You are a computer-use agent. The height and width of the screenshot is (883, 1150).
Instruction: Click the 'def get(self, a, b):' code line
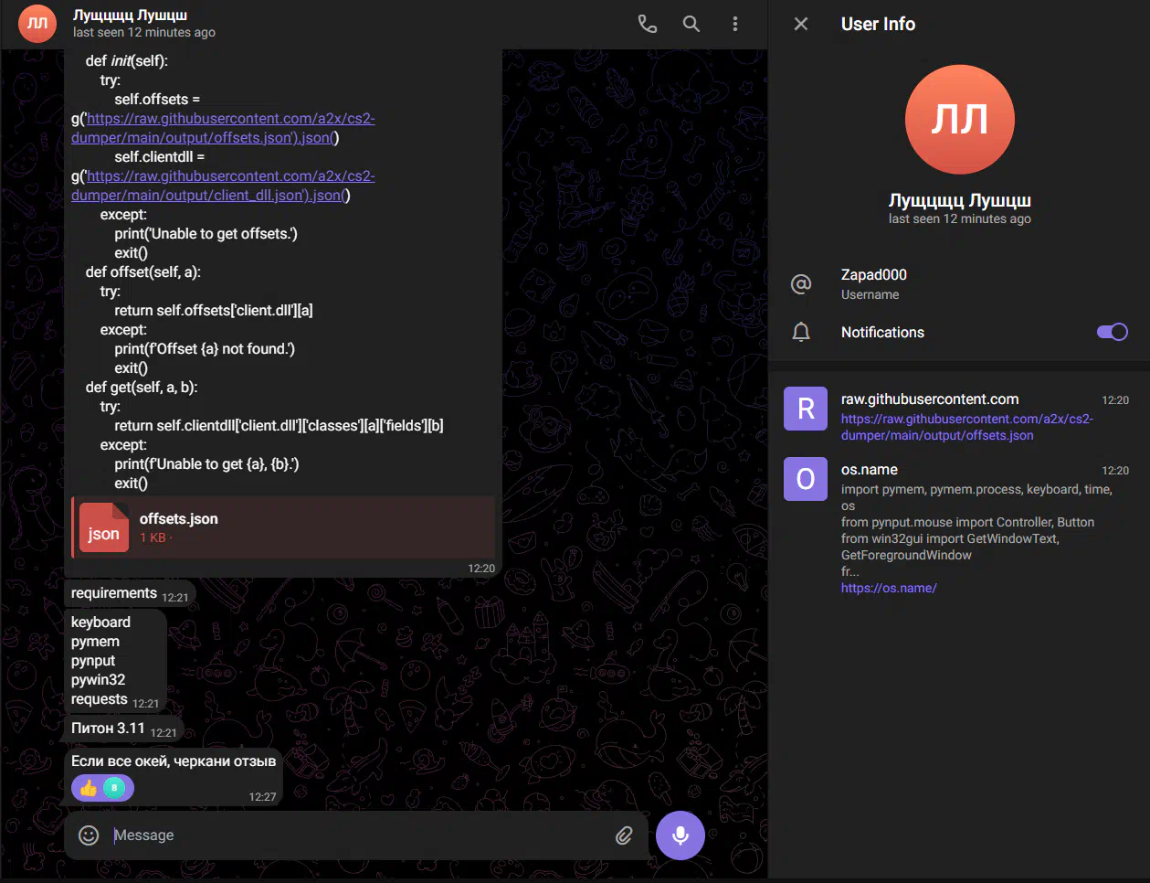pyautogui.click(x=142, y=388)
